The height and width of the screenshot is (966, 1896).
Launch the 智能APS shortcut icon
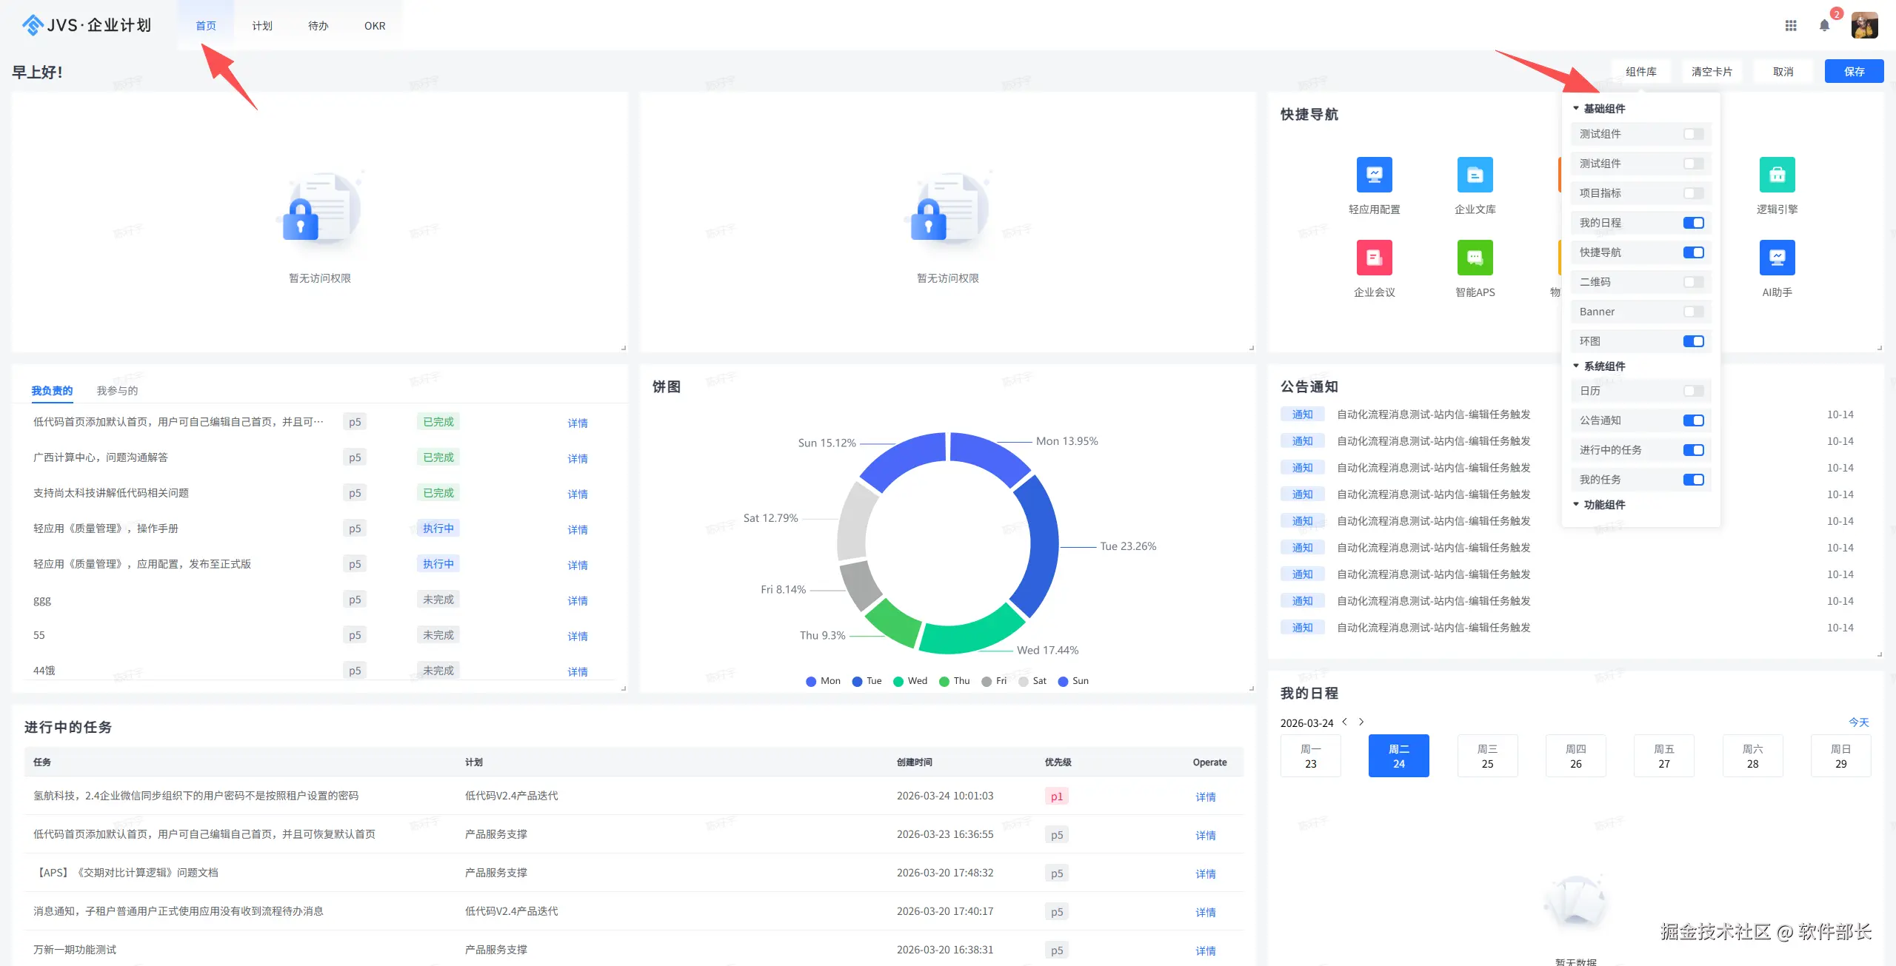point(1475,258)
